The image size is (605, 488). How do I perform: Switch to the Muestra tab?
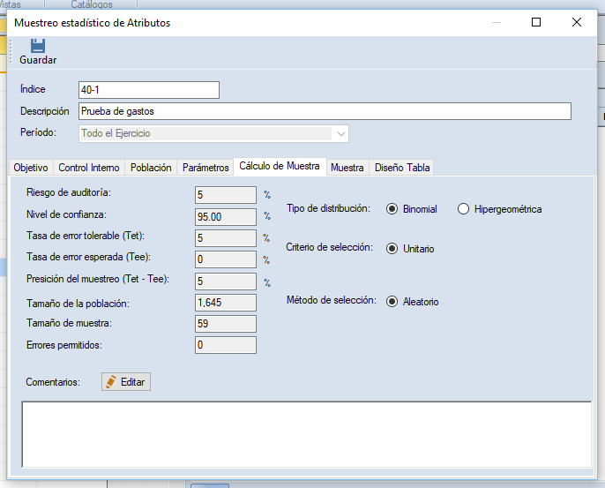(x=347, y=168)
